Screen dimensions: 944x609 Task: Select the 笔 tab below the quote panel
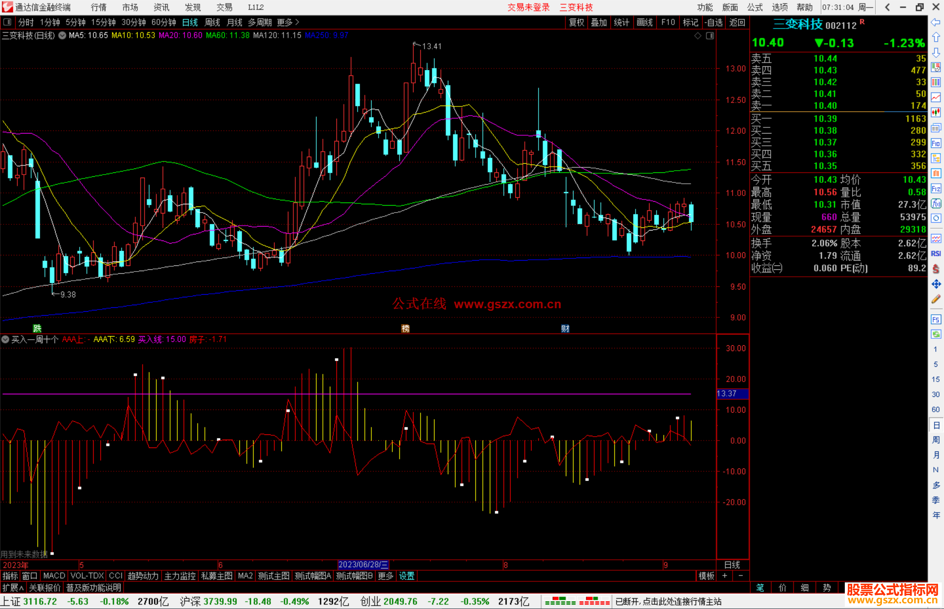(x=760, y=588)
